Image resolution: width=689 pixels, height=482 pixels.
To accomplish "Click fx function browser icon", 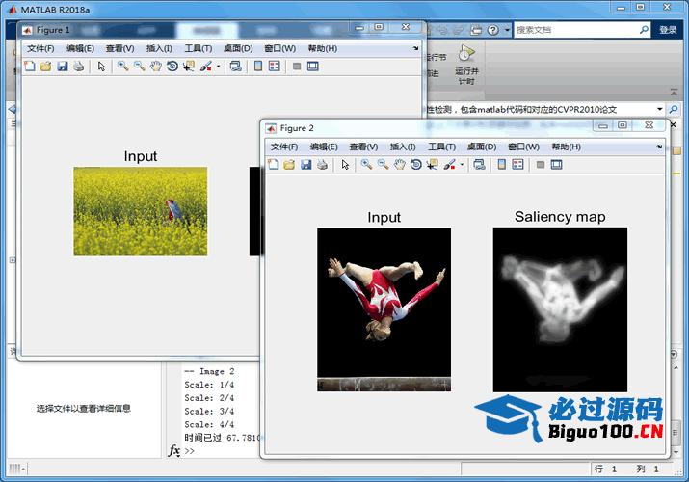I will coord(174,451).
